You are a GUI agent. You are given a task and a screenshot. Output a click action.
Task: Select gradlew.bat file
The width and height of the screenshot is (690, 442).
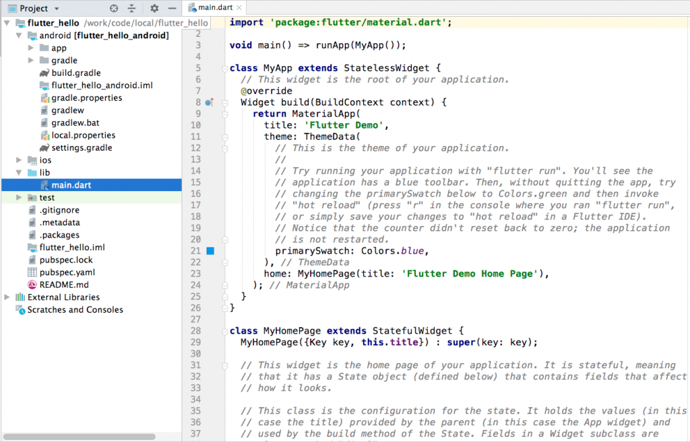tap(75, 122)
